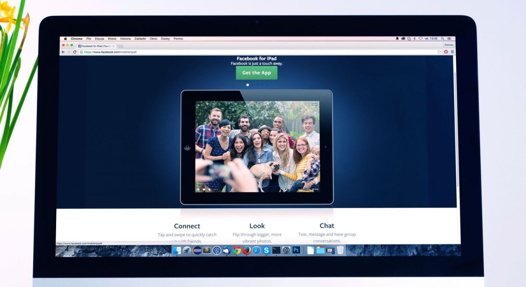Open the Apple menu

point(65,39)
